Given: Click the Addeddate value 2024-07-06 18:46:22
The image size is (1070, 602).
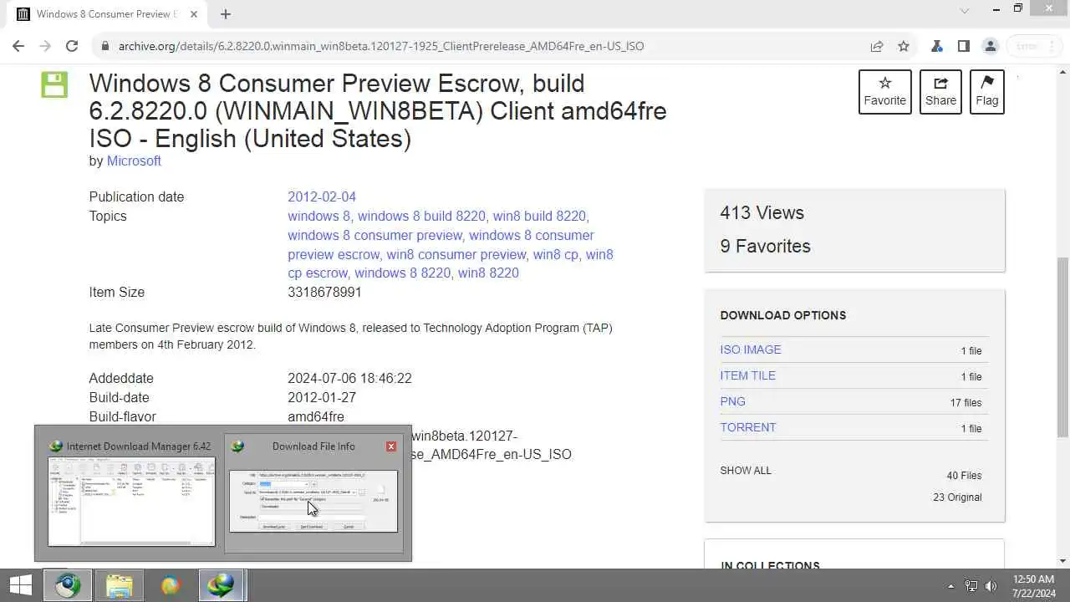Looking at the screenshot, I should 349,378.
